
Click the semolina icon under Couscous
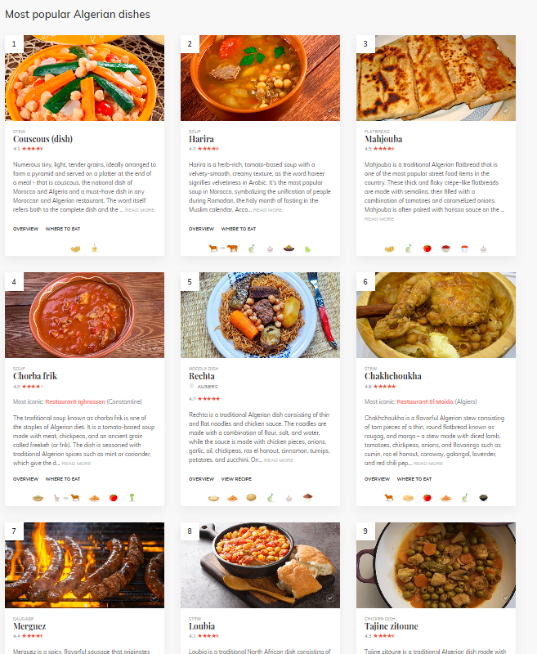point(75,249)
